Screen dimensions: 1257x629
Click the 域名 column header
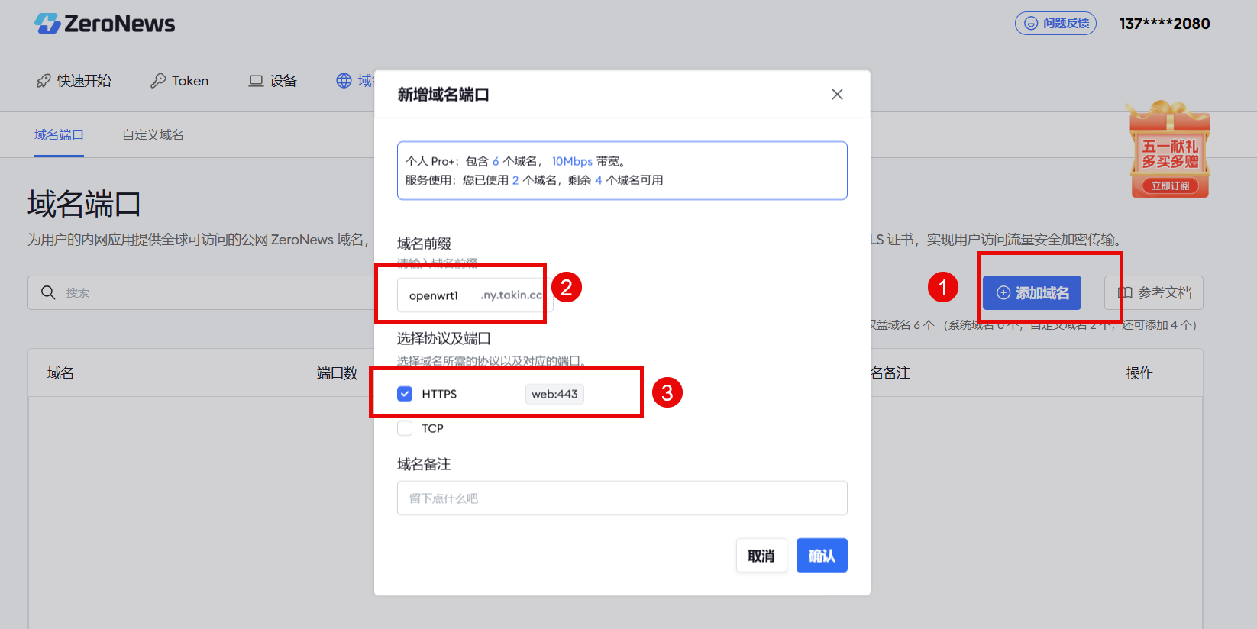(60, 373)
